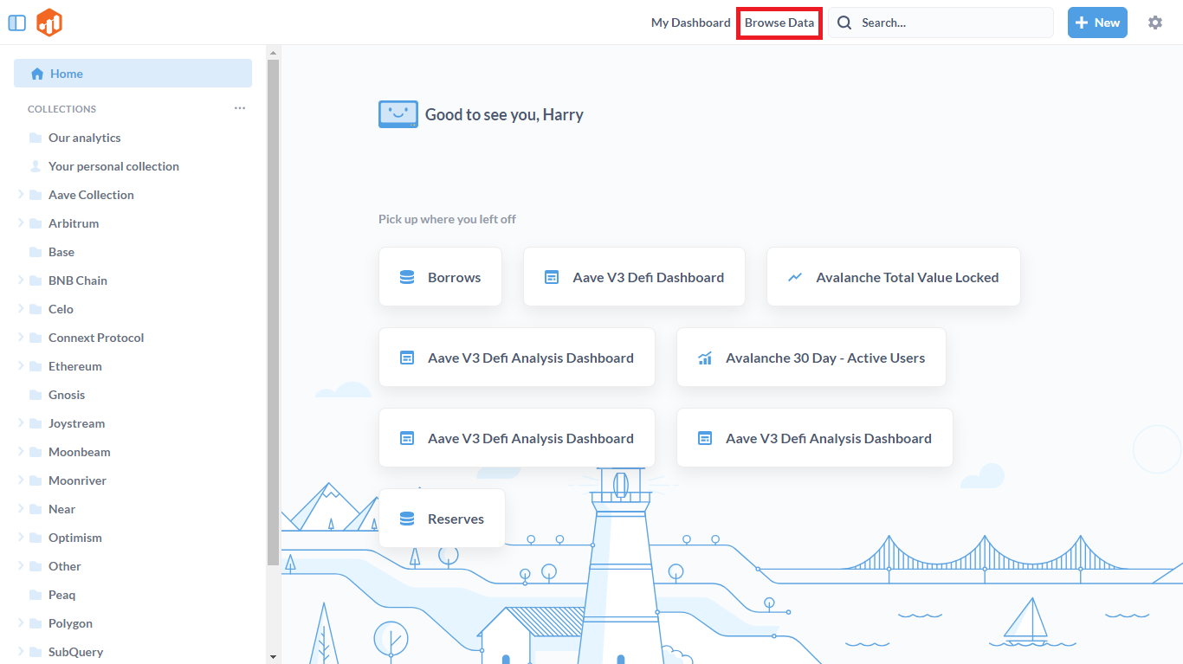Click the folder icon beside Celo
Viewport: 1183px width, 664px height.
tap(36, 309)
